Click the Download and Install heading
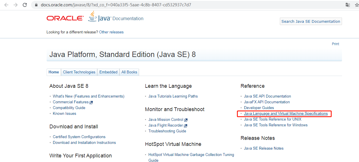 (x=74, y=127)
